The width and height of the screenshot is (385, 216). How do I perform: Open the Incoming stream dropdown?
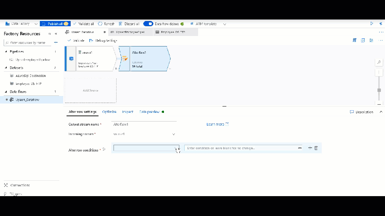pyautogui.click(x=144, y=134)
